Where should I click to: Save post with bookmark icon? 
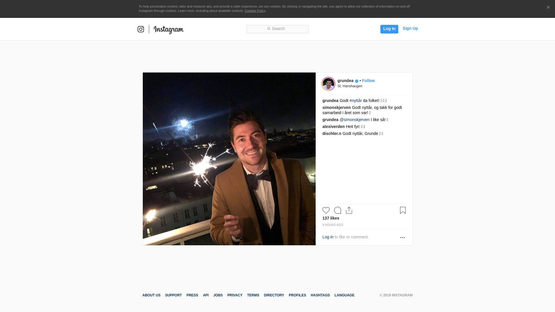tap(403, 210)
